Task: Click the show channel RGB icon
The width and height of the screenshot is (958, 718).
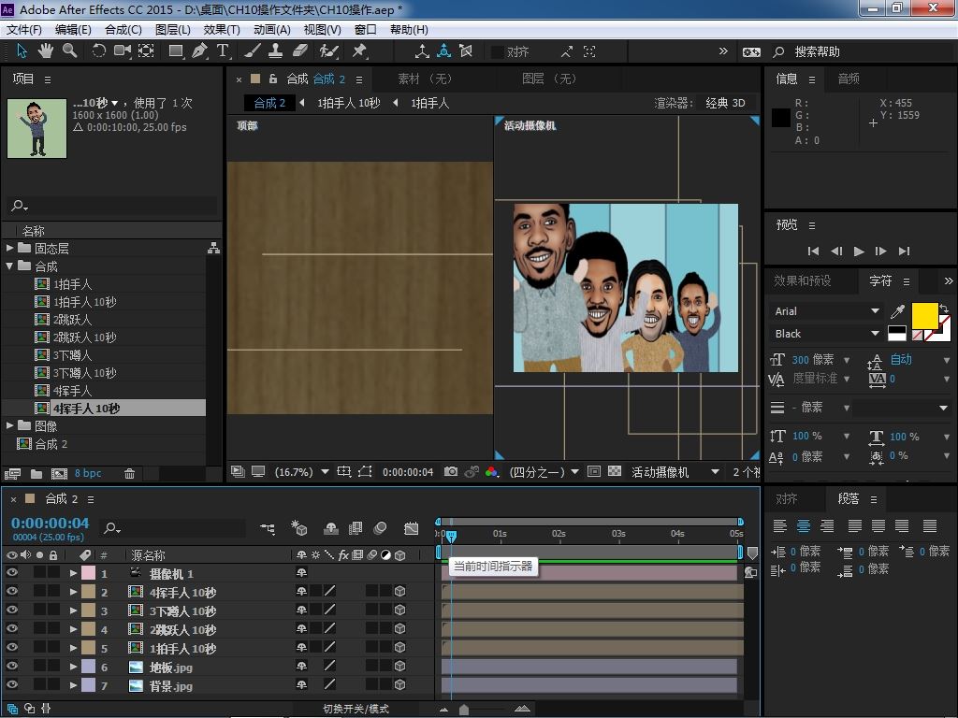Action: pyautogui.click(x=492, y=471)
